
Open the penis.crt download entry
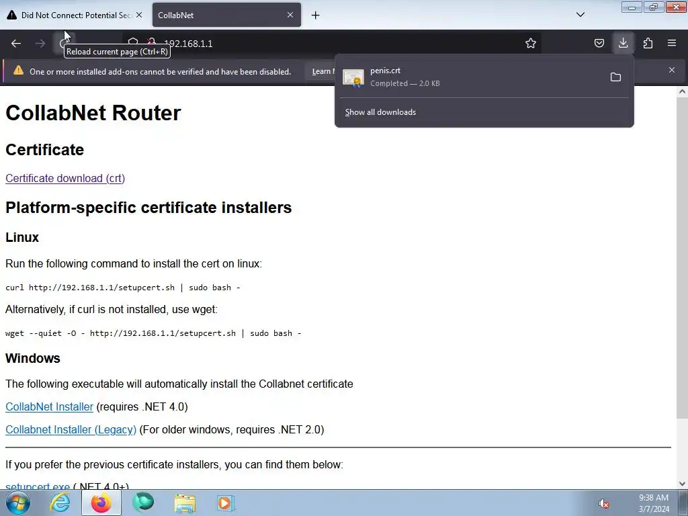click(470, 77)
